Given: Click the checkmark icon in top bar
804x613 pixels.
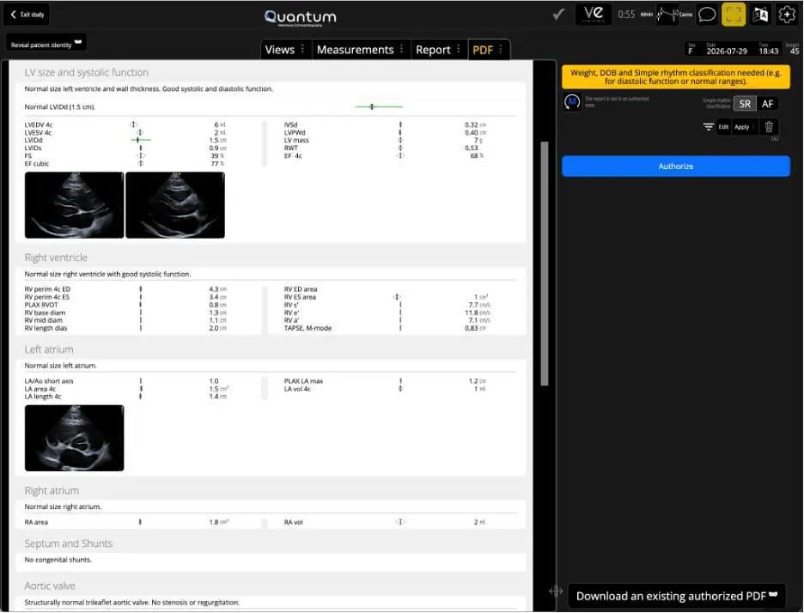Looking at the screenshot, I should point(558,15).
